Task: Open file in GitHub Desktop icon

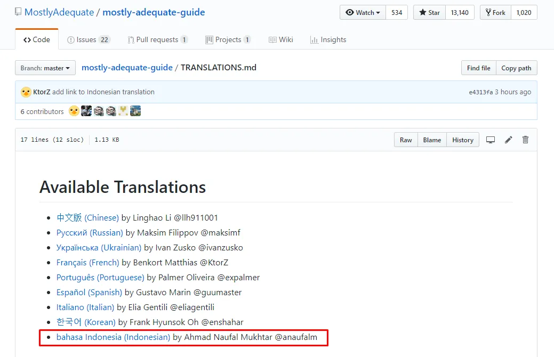Action: [x=491, y=140]
